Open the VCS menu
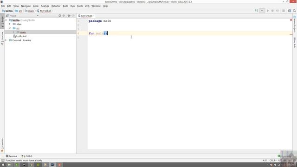The width and height of the screenshot is (297, 167). tap(87, 6)
